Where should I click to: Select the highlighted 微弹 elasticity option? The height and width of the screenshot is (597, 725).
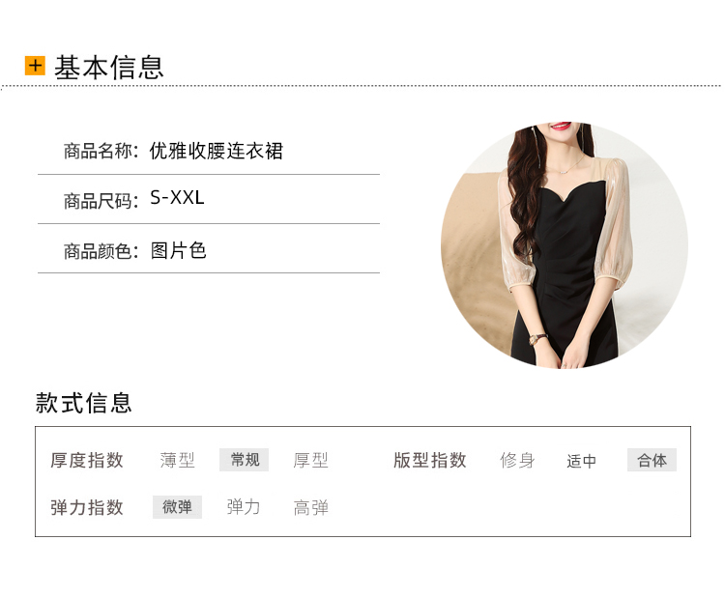pyautogui.click(x=177, y=507)
